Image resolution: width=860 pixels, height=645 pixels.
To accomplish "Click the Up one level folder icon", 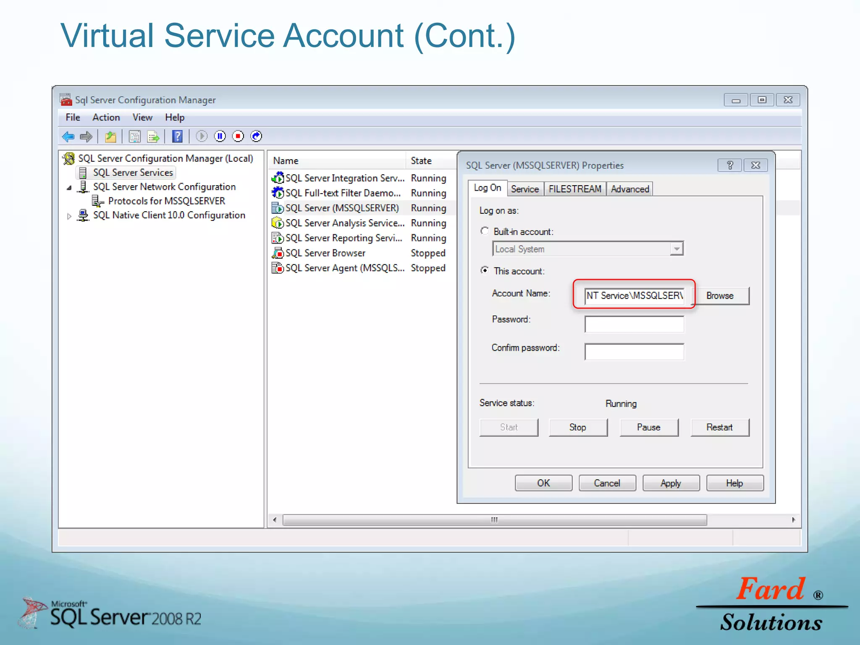I will (110, 136).
